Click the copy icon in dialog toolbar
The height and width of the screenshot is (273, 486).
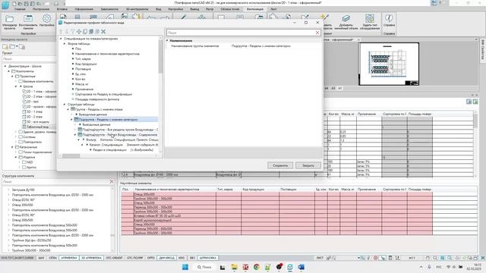(x=85, y=32)
